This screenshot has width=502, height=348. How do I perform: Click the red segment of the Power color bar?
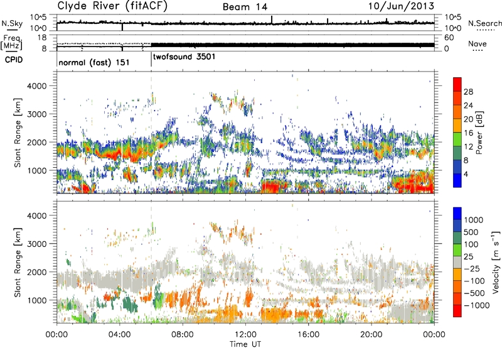(457, 84)
